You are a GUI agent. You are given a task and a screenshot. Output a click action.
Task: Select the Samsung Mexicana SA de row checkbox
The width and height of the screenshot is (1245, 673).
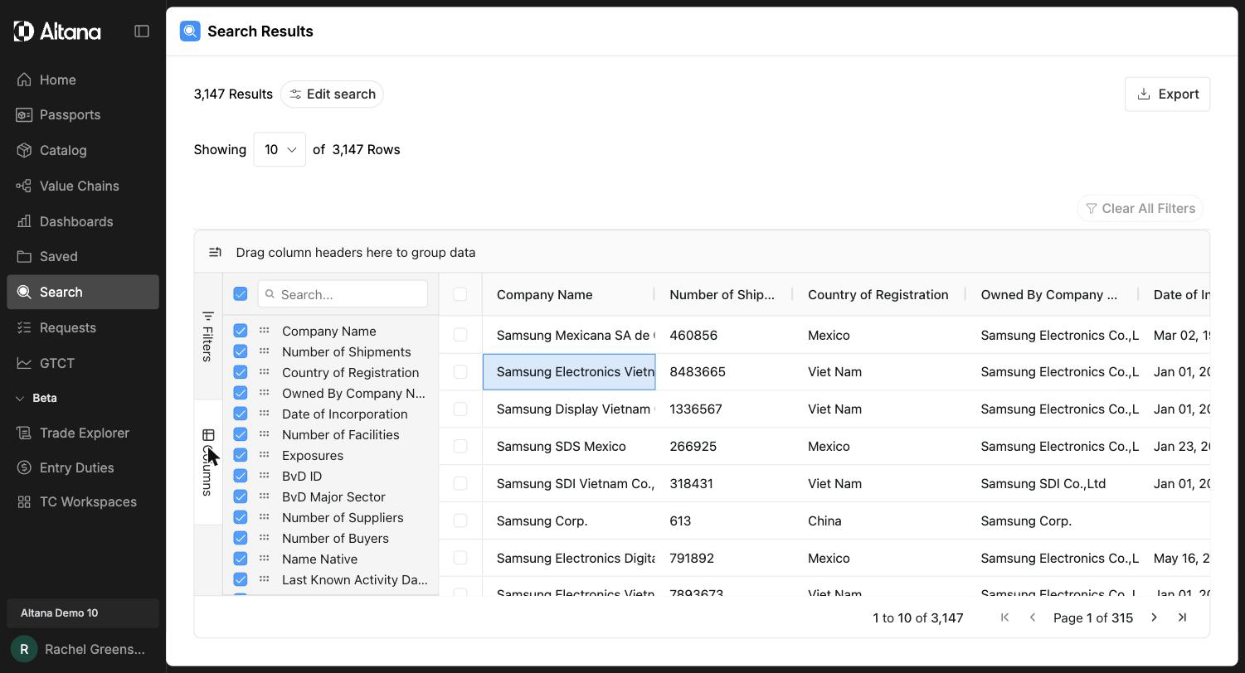[x=460, y=335]
